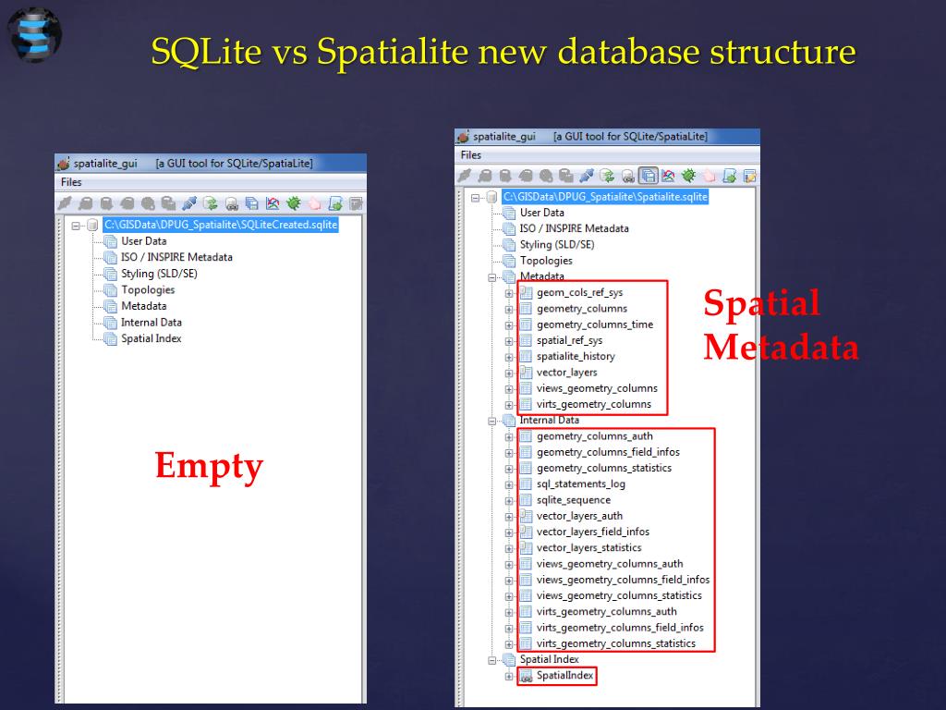This screenshot has width=946, height=710.
Task: Select User Data in the Spatialite.sqlite window
Action: [541, 213]
